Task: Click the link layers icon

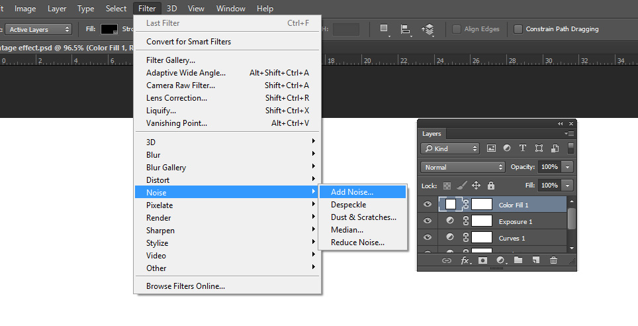Action: coord(447,260)
